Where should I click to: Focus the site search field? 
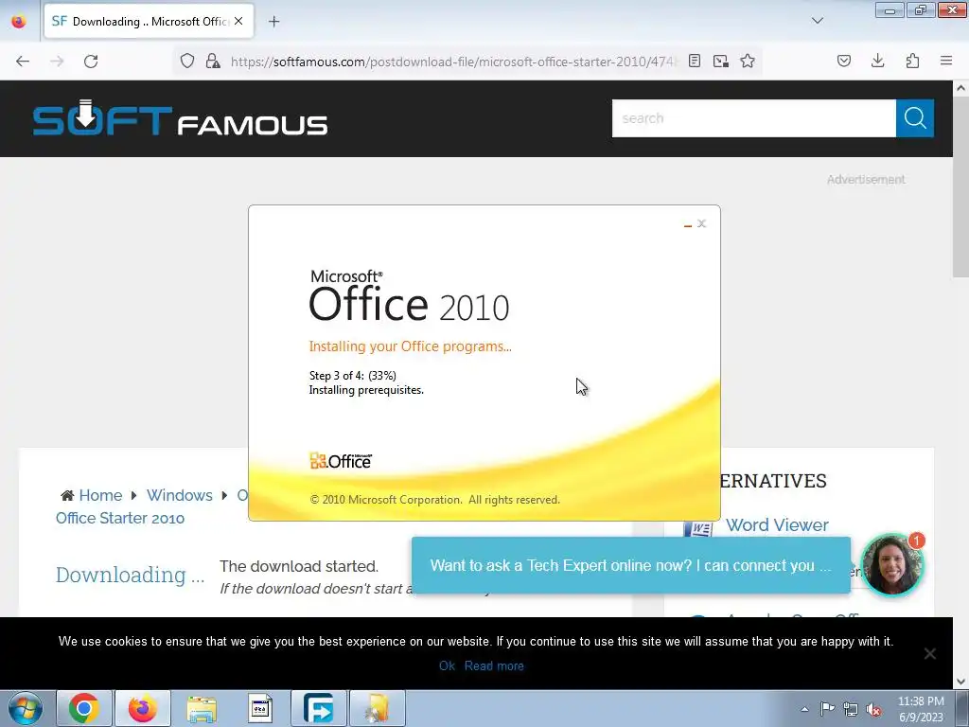coord(753,118)
